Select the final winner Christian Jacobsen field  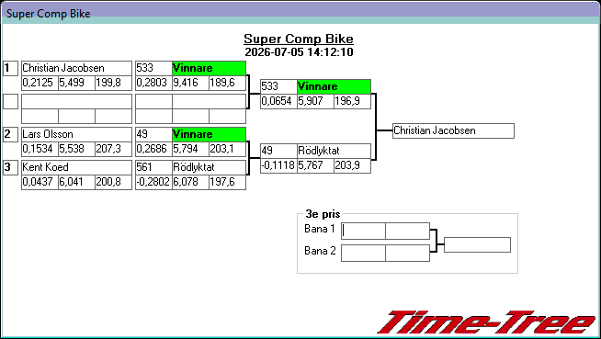[x=453, y=130]
